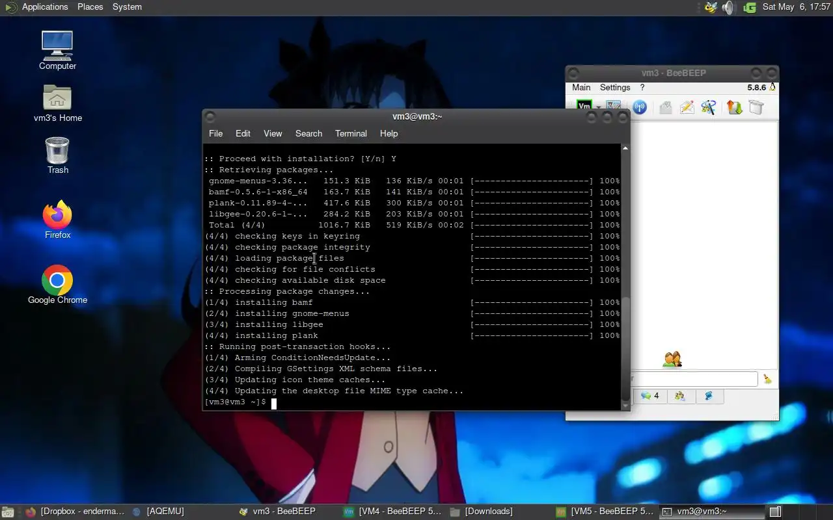Click the Firefox desktop icon

point(57,220)
